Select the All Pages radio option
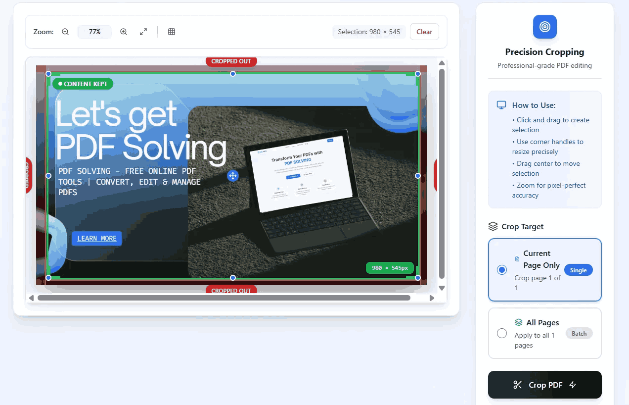This screenshot has width=629, height=405. pos(502,333)
